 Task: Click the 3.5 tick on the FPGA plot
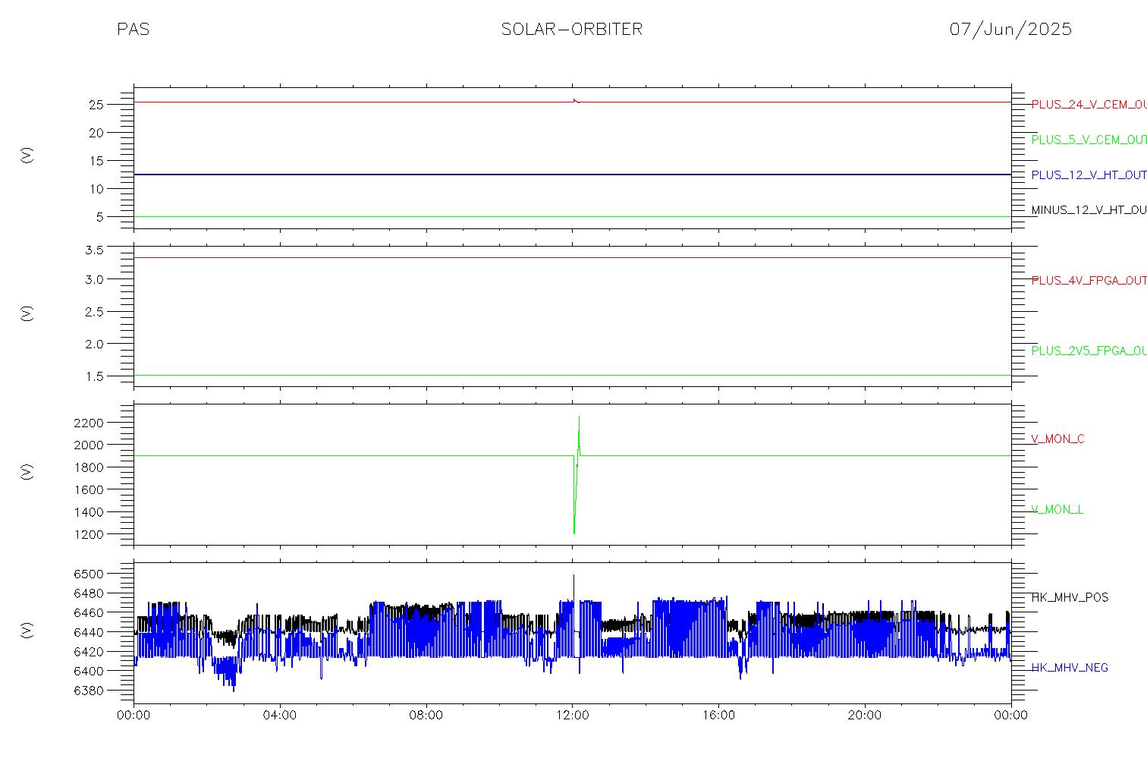tap(95, 250)
